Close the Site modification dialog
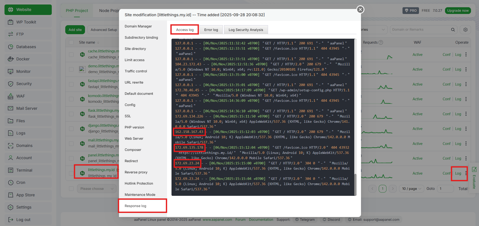Image resolution: width=479 pixels, height=226 pixels. 360,9
